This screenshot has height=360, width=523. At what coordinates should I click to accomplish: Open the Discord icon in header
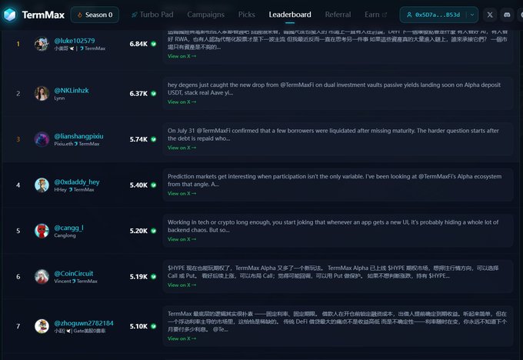[x=507, y=15]
